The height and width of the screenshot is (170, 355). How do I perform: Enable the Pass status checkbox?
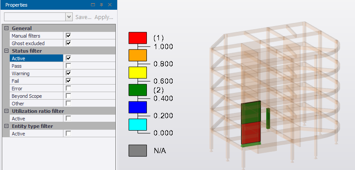(x=68, y=66)
